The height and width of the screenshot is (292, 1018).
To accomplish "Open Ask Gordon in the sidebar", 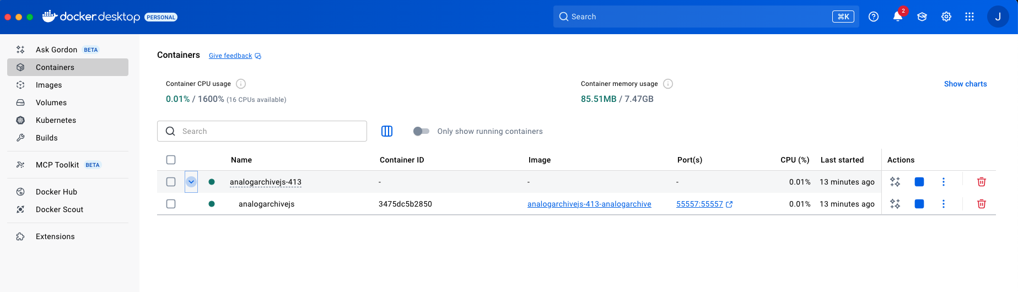I will tap(68, 50).
